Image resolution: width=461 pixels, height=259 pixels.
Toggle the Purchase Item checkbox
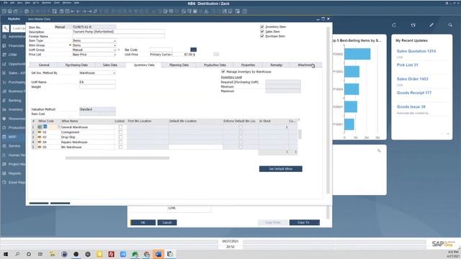(x=262, y=36)
